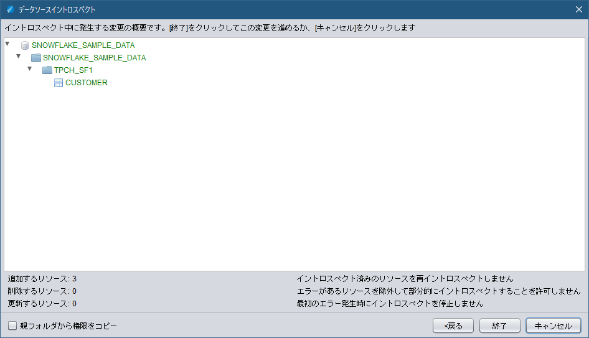
Task: Select the root SNOWFLAKE_SAMPLE_DATA label in tree
Action: pos(83,45)
